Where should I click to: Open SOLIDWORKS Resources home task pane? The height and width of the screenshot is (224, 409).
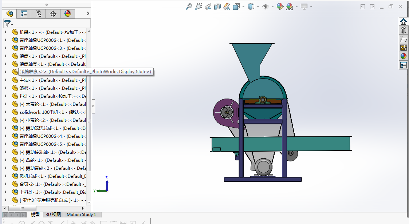click(404, 21)
